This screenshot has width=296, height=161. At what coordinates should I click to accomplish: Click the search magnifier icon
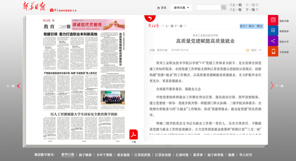pos(223,7)
